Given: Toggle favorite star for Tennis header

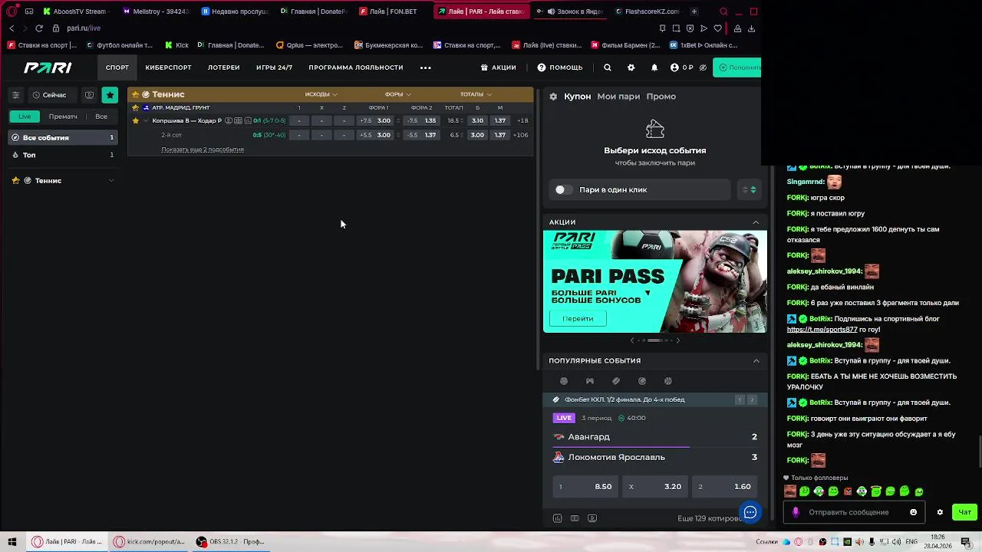Looking at the screenshot, I should point(135,94).
